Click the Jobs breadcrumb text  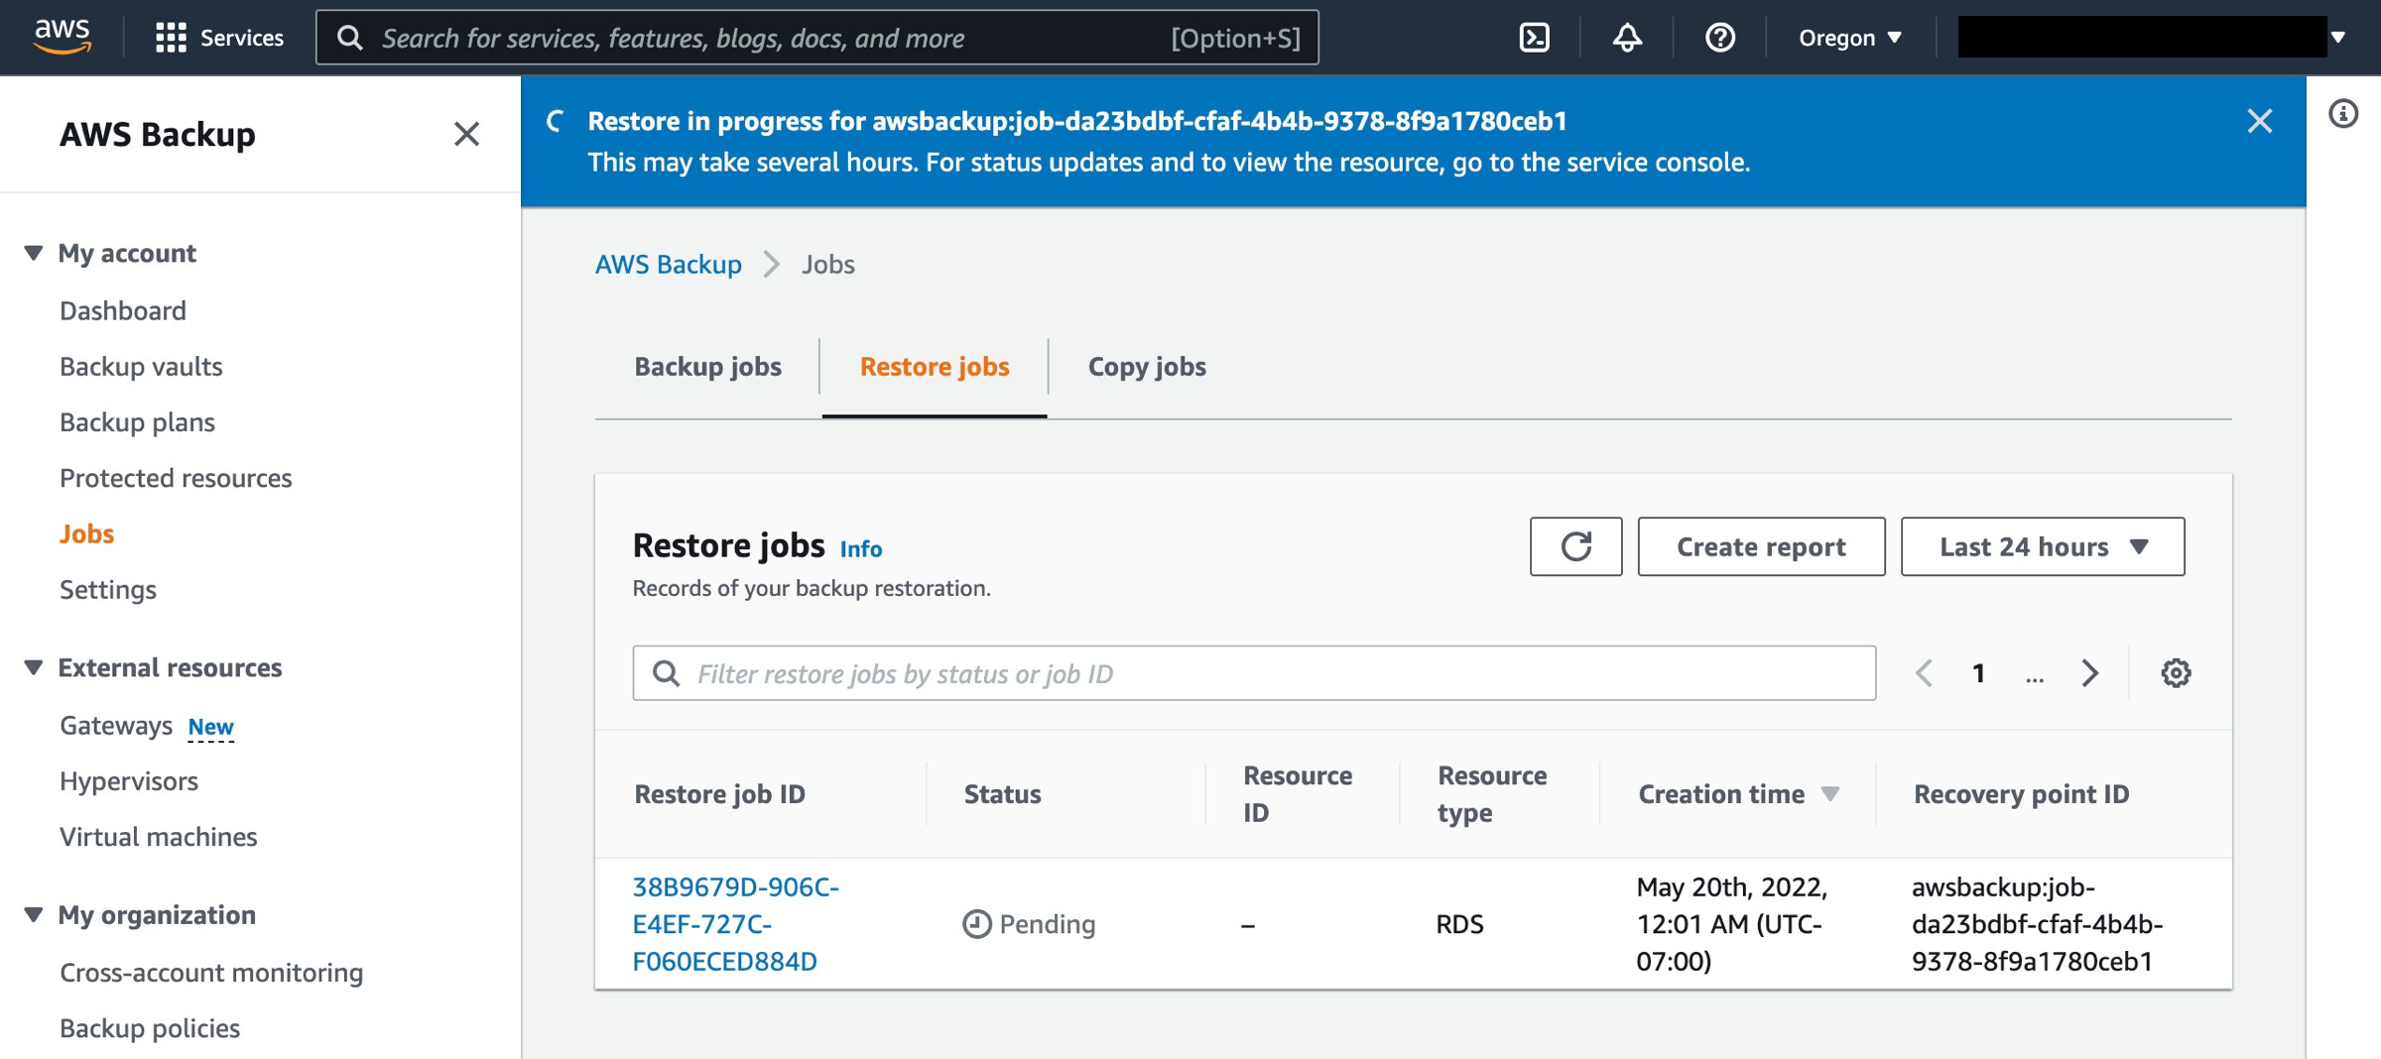pos(828,264)
